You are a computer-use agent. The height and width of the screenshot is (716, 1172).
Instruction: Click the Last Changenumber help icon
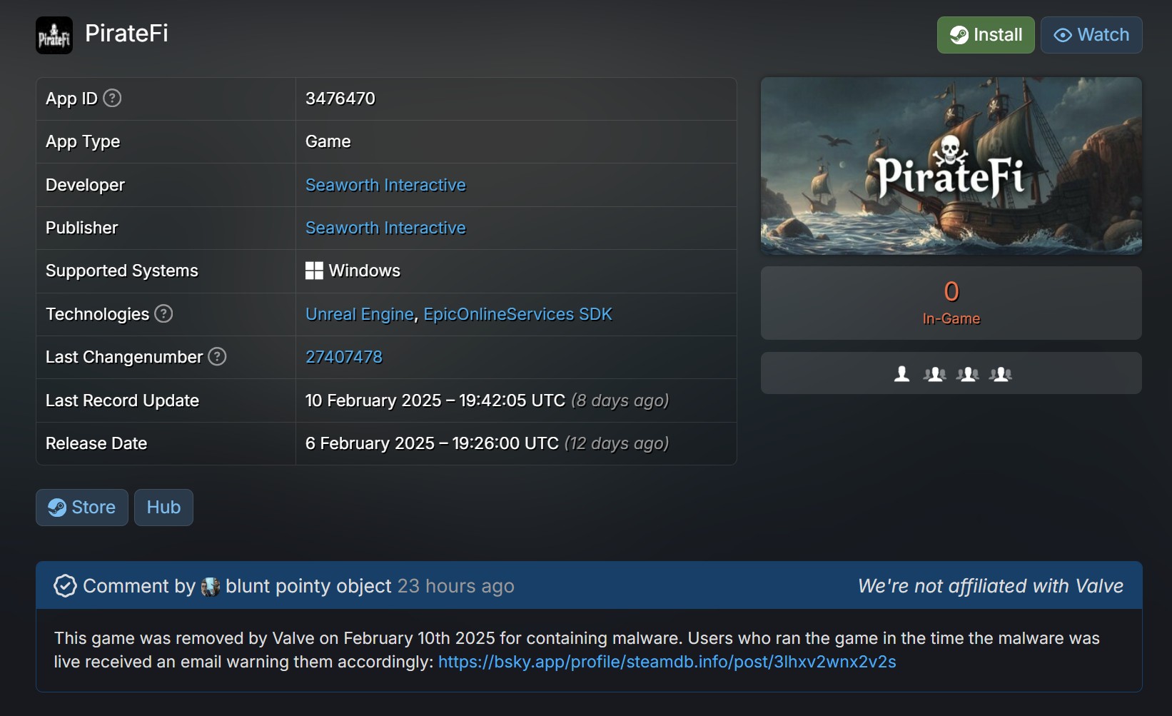tap(217, 357)
